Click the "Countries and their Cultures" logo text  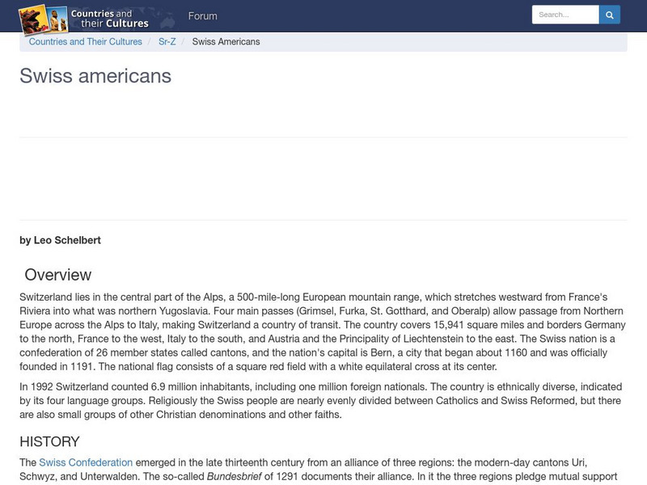[109, 19]
